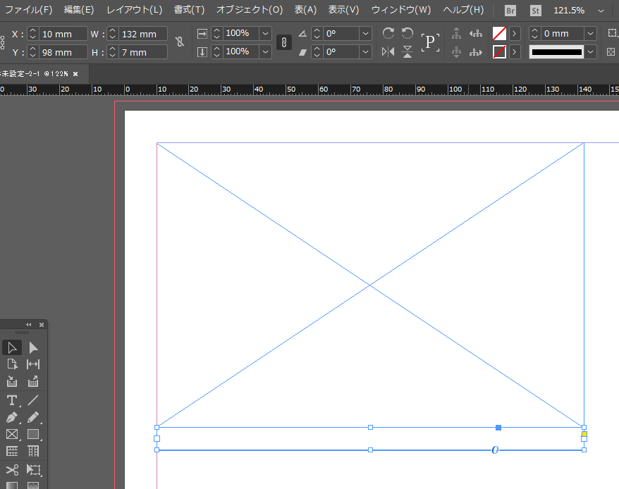Click the Y position field 98 mm
The width and height of the screenshot is (619, 489).
point(63,52)
